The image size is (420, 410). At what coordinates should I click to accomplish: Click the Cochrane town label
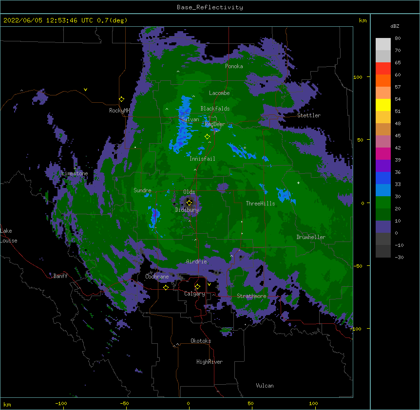(157, 277)
